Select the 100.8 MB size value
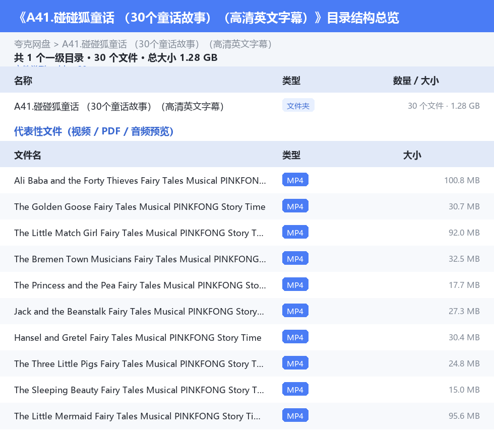This screenshot has height=445, width=494. (462, 180)
